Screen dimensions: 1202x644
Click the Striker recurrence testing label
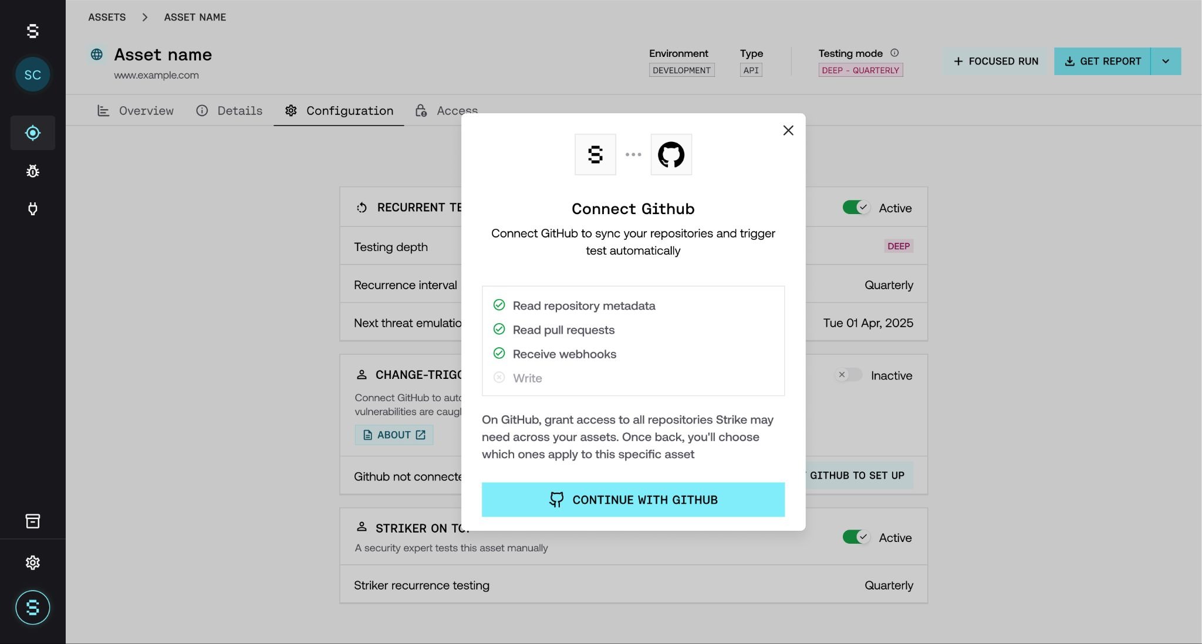point(421,585)
